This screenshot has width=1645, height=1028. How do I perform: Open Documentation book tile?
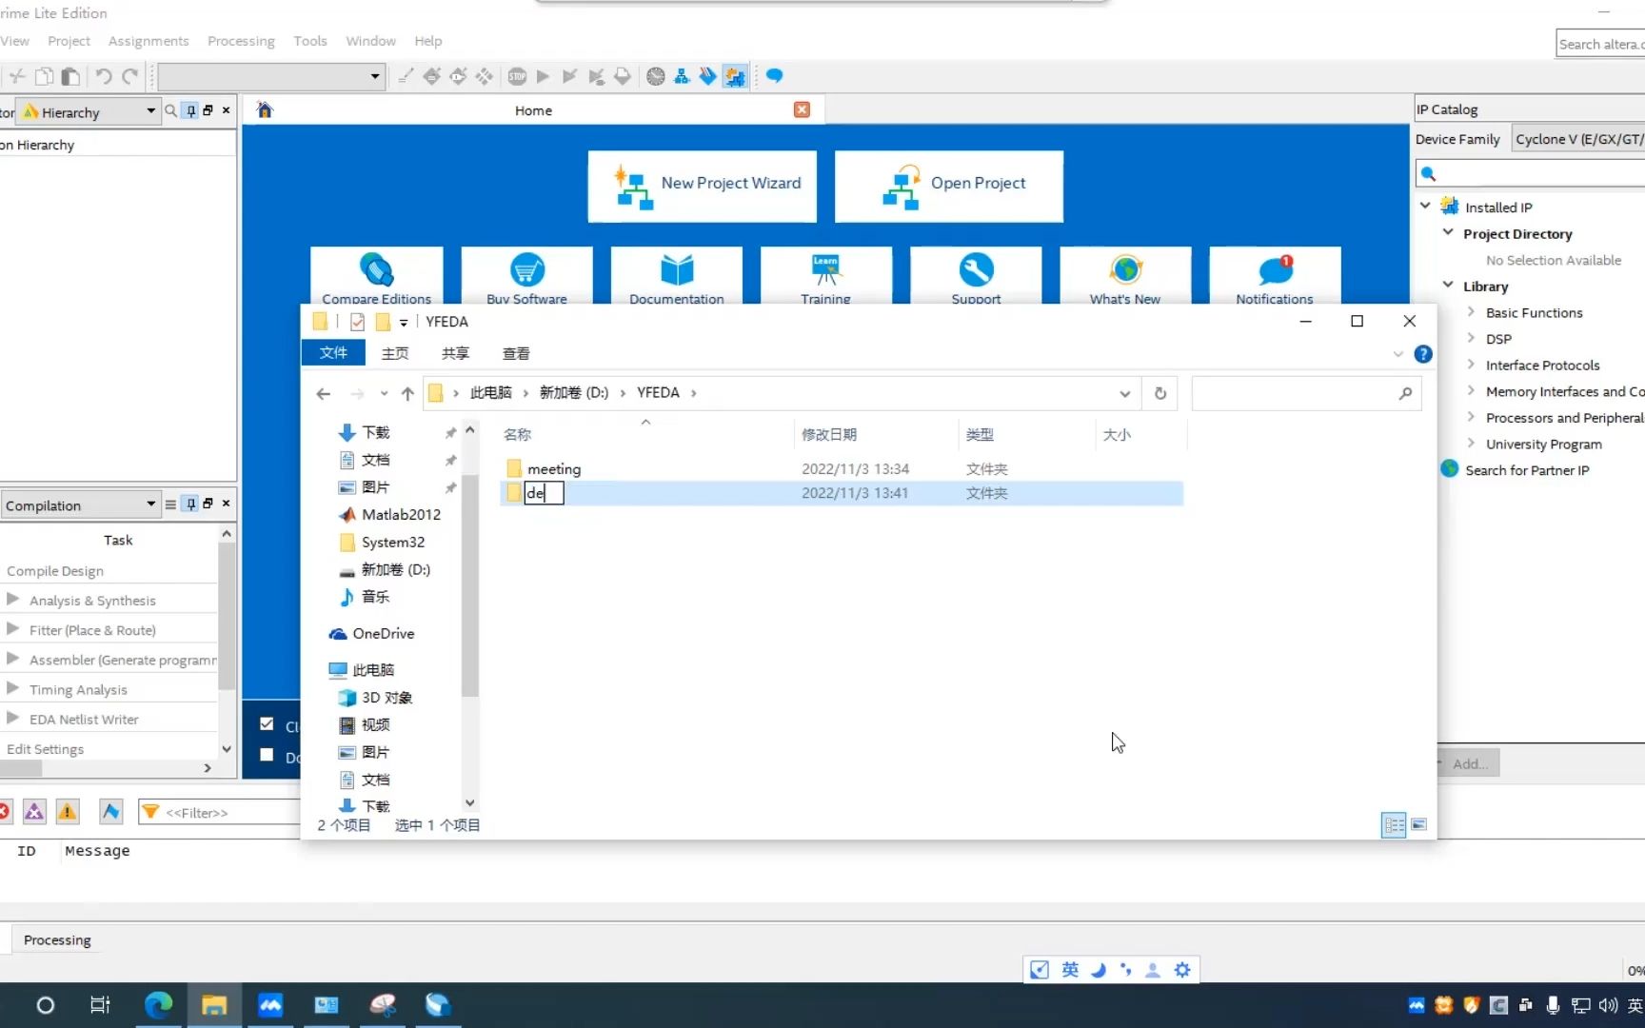point(677,276)
